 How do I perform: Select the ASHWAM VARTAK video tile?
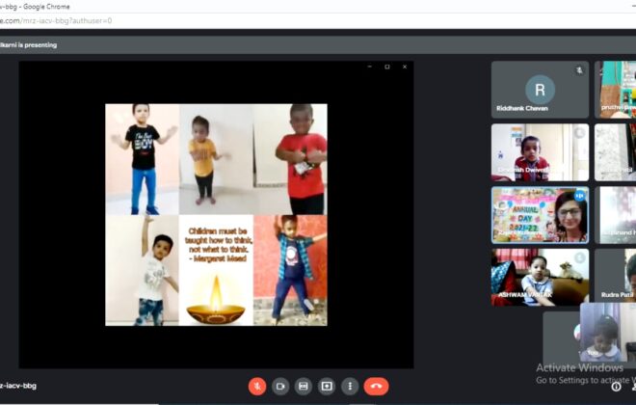tap(540, 277)
